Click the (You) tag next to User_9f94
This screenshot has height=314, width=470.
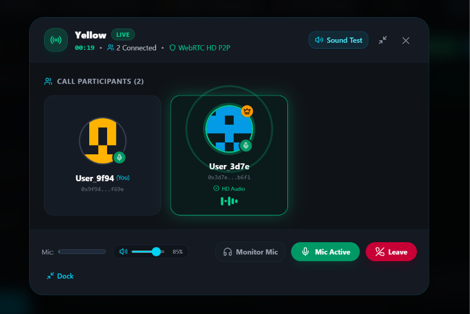[x=123, y=177]
